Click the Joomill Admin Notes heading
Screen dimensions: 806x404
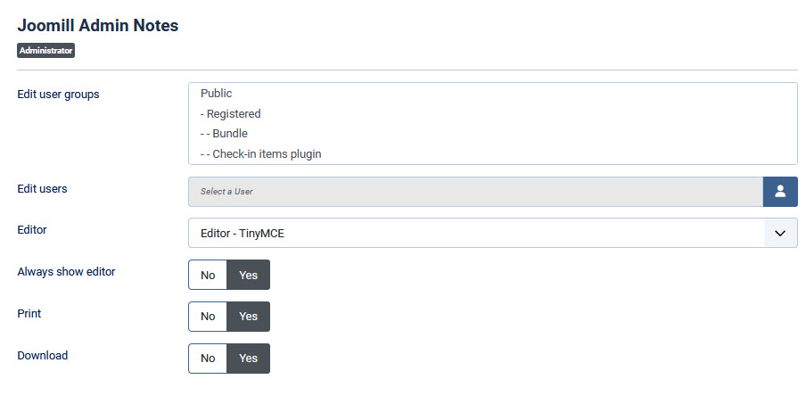pos(98,26)
